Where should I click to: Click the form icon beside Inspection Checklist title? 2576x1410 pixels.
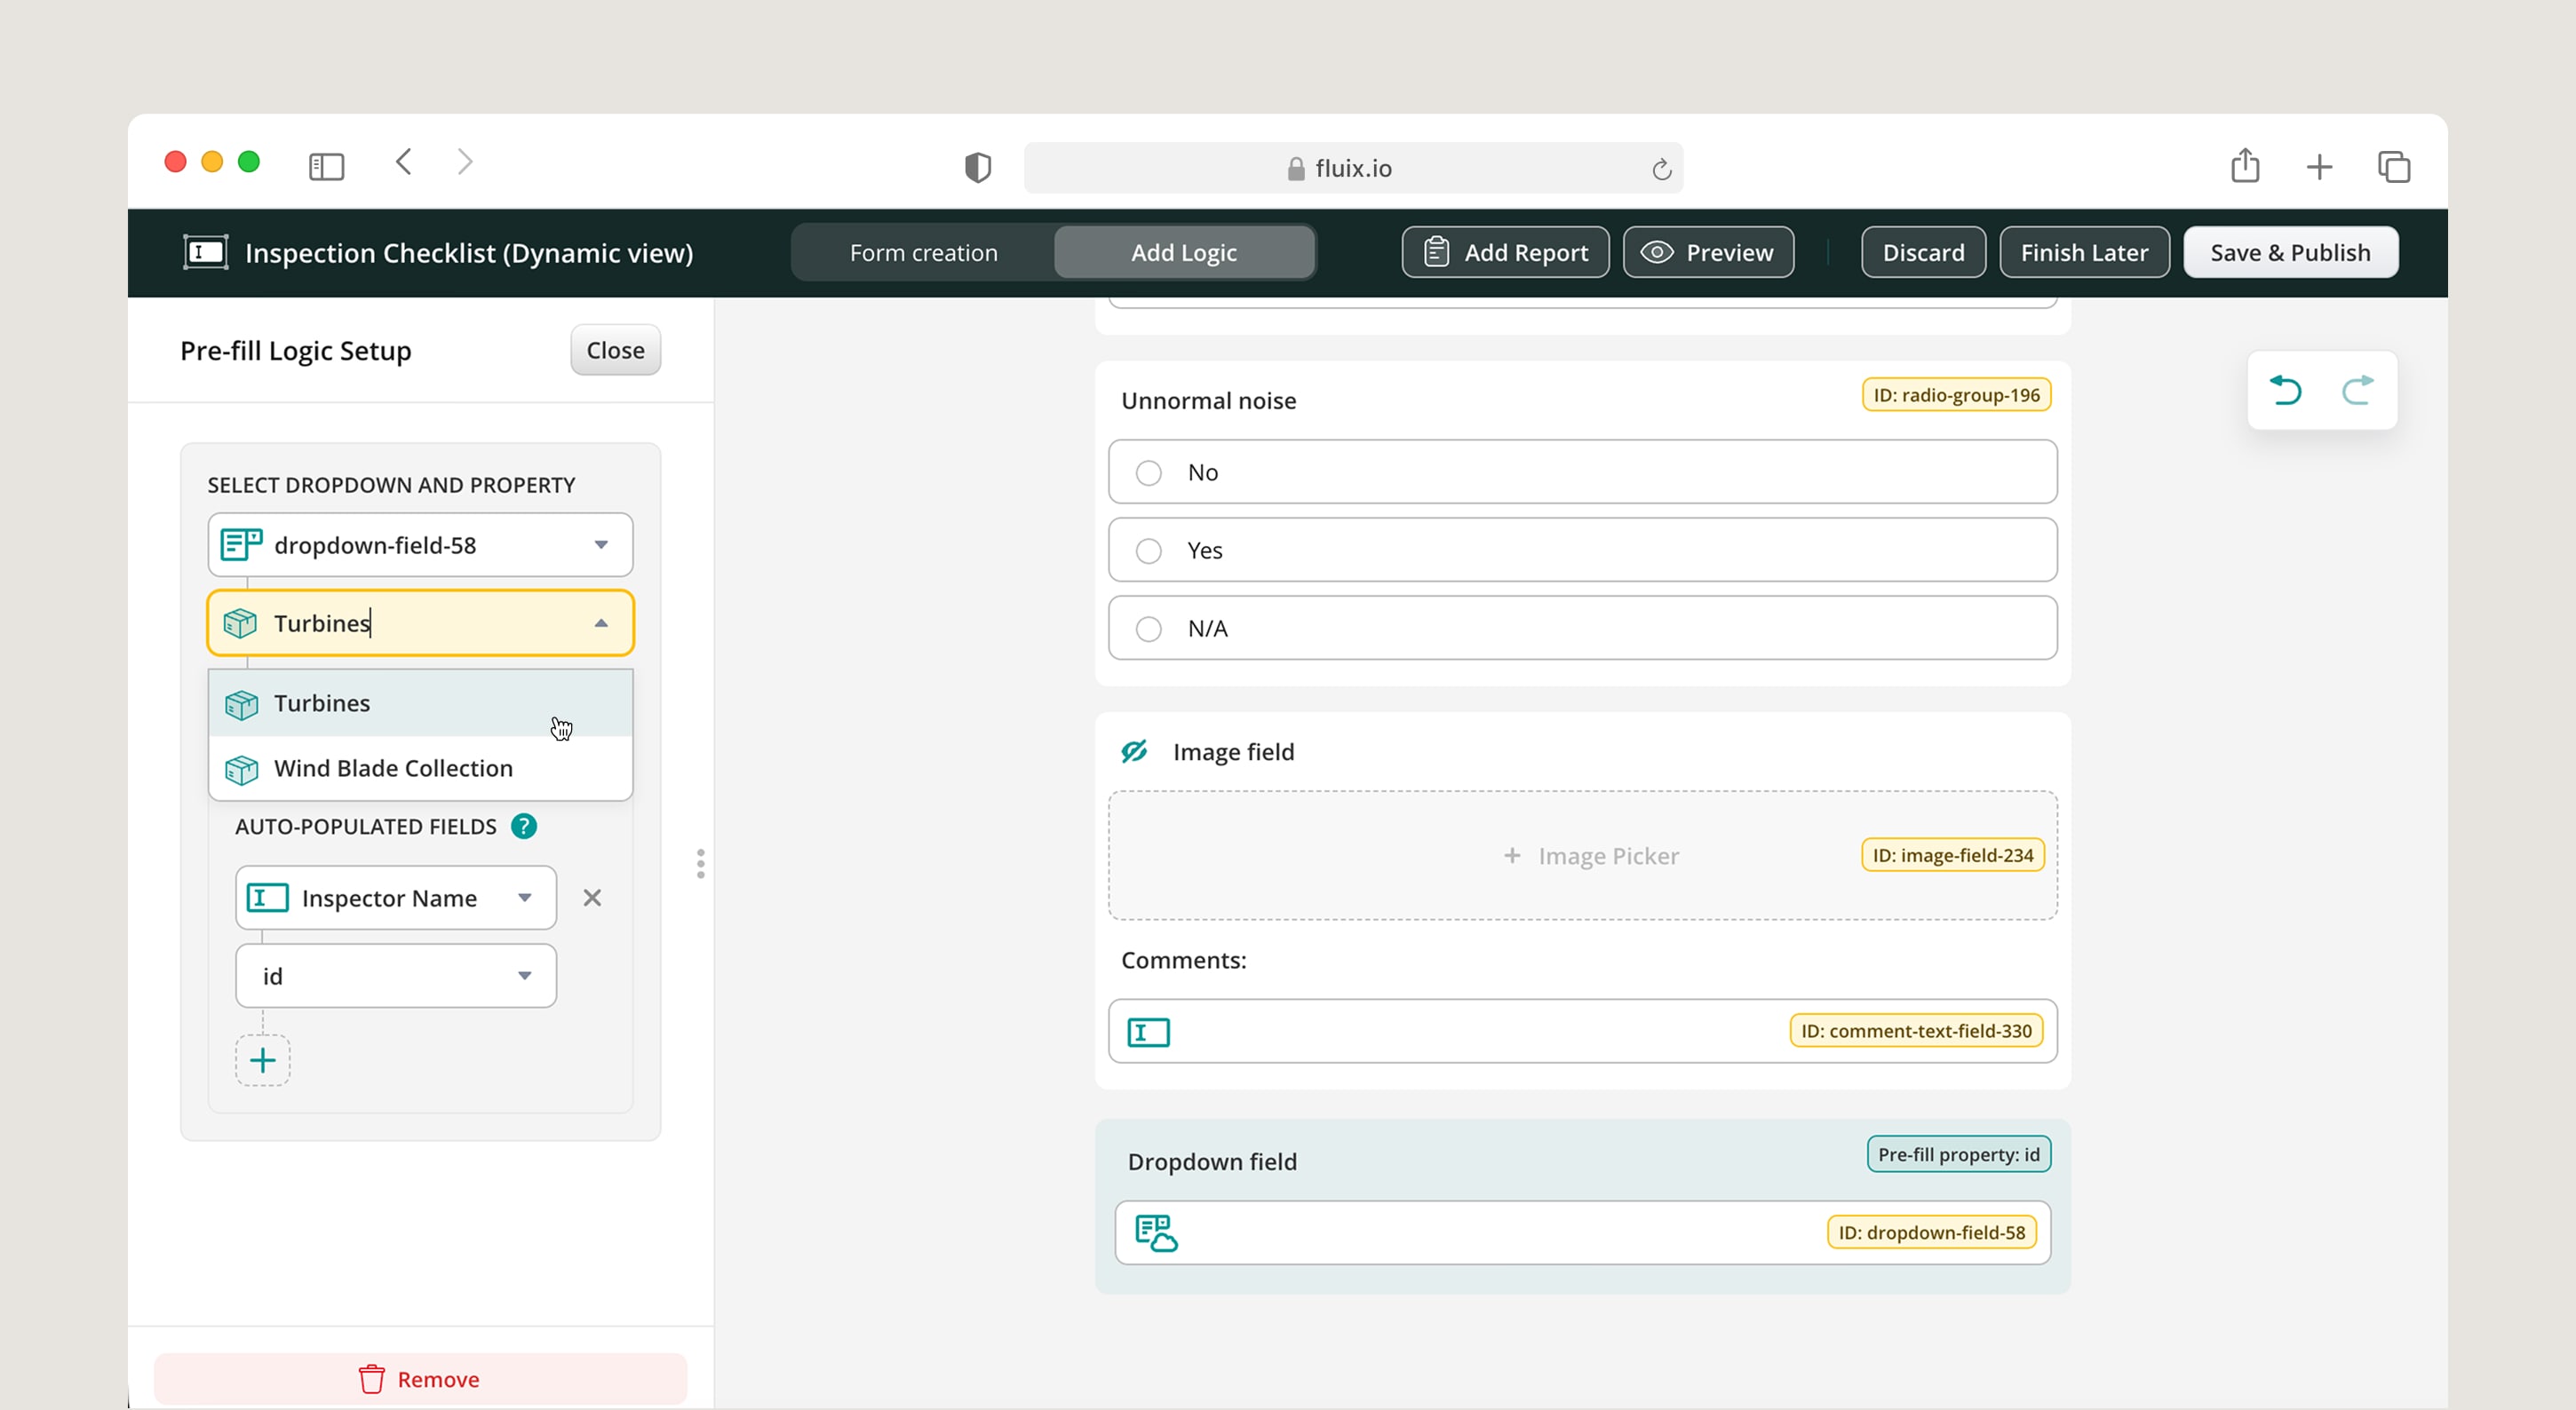(x=206, y=252)
